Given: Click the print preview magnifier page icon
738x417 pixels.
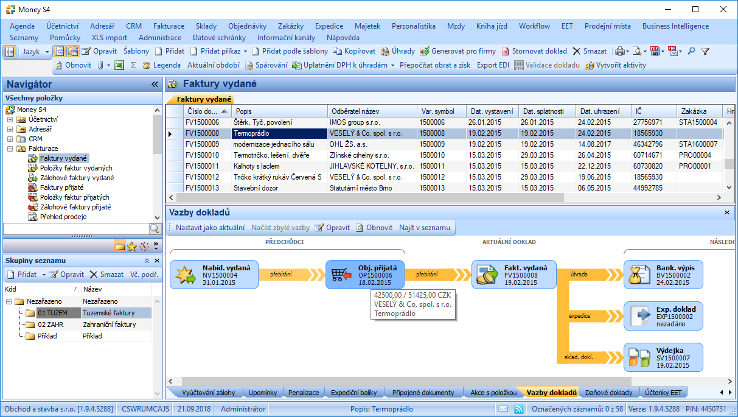Looking at the screenshot, I should pos(636,52).
